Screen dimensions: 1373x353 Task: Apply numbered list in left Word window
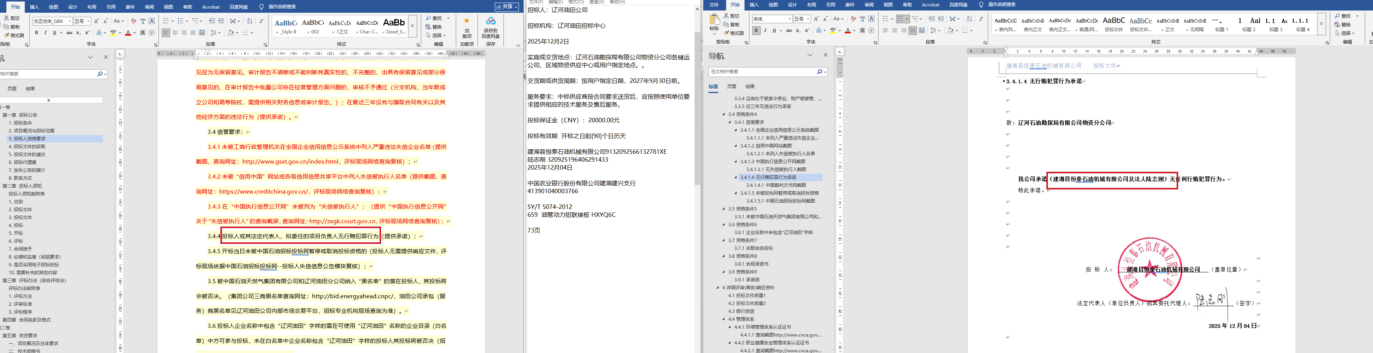pyautogui.click(x=181, y=21)
